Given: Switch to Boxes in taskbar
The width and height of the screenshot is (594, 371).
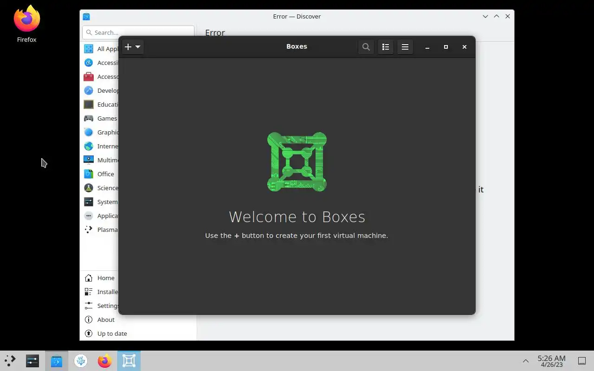Looking at the screenshot, I should (x=129, y=361).
